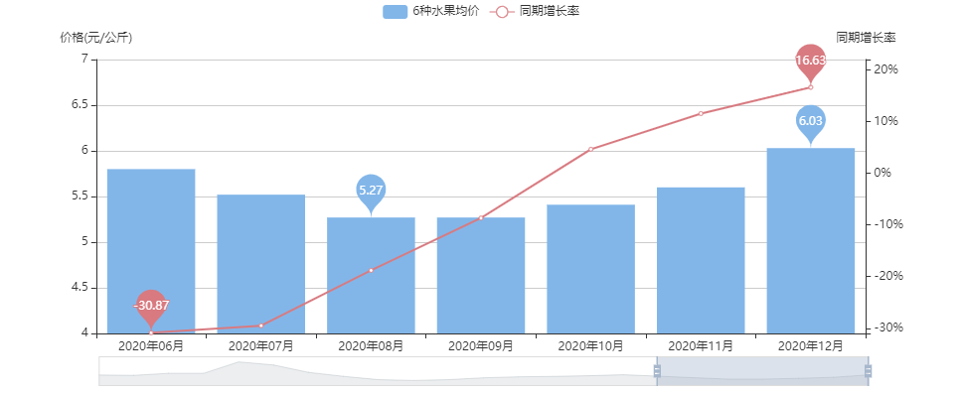Click the 6.5 left axis label
Screen dimensions: 962x393
(x=80, y=105)
